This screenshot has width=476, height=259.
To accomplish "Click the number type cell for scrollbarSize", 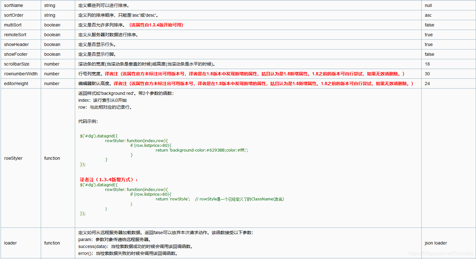I will (x=58, y=64).
